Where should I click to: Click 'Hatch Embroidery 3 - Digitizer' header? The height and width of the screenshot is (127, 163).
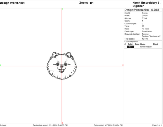147,4
